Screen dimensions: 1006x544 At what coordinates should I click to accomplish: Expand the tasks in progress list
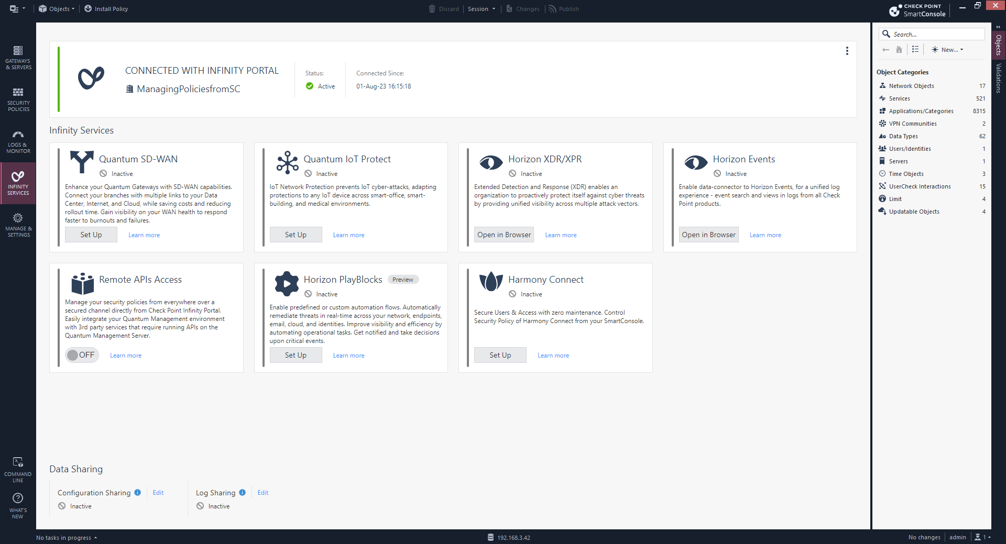tap(67, 538)
